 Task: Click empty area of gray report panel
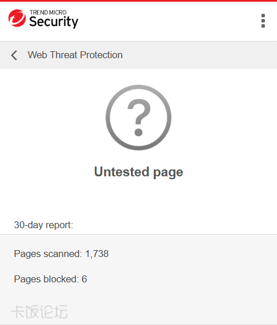pyautogui.click(x=187, y=294)
